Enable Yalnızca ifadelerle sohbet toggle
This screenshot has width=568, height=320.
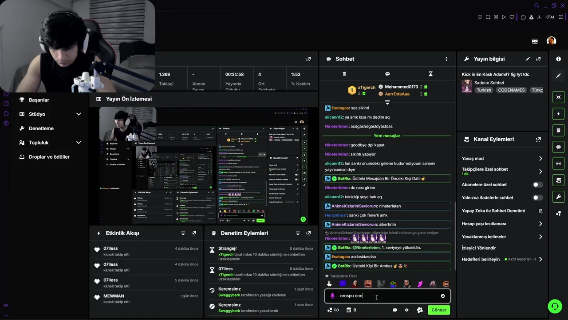pos(537,198)
